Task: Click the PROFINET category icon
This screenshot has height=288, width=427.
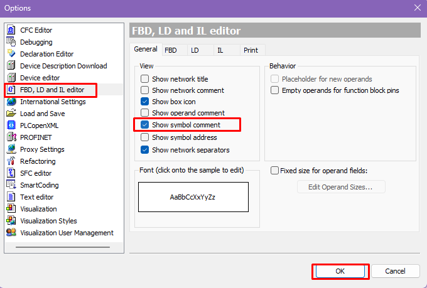Action: point(11,137)
